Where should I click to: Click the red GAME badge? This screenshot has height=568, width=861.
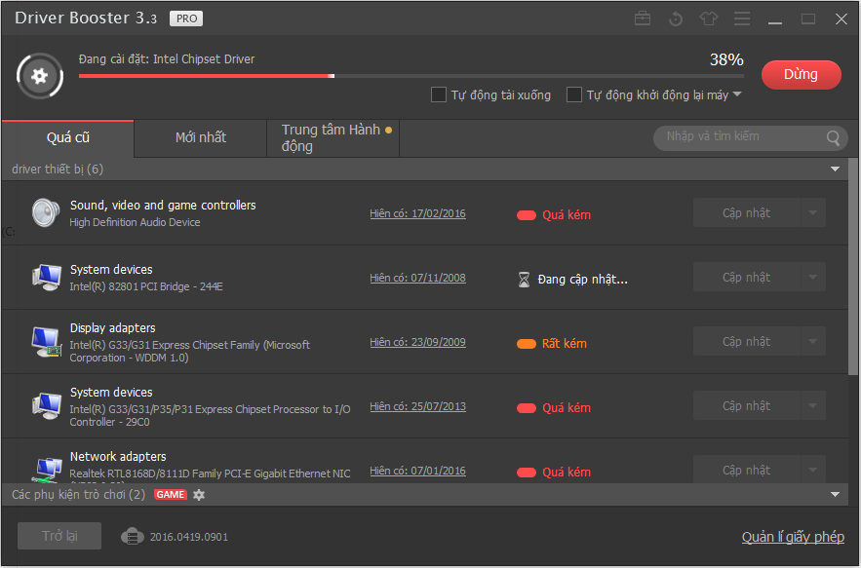[x=171, y=495]
